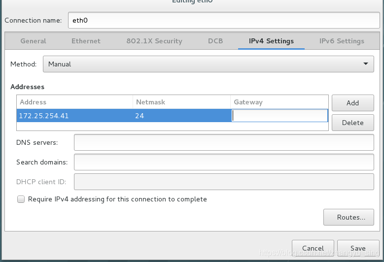Viewport: 384px width, 262px height.
Task: Select the address 172.25.254.41 cell
Action: pos(75,115)
